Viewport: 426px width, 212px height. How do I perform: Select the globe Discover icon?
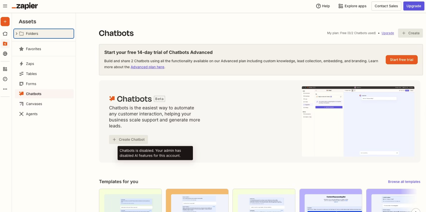coord(5,54)
